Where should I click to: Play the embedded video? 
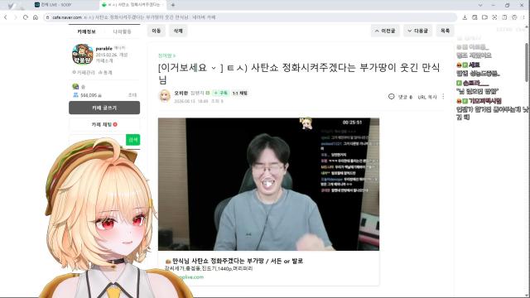[268, 184]
